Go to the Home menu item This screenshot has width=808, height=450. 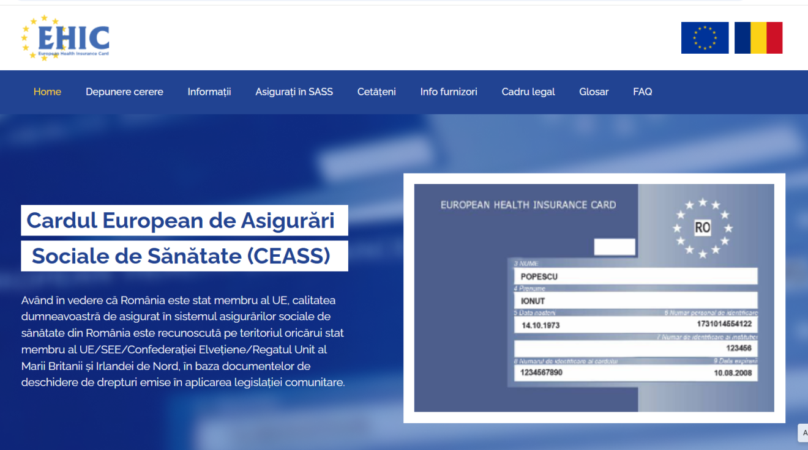pyautogui.click(x=47, y=92)
